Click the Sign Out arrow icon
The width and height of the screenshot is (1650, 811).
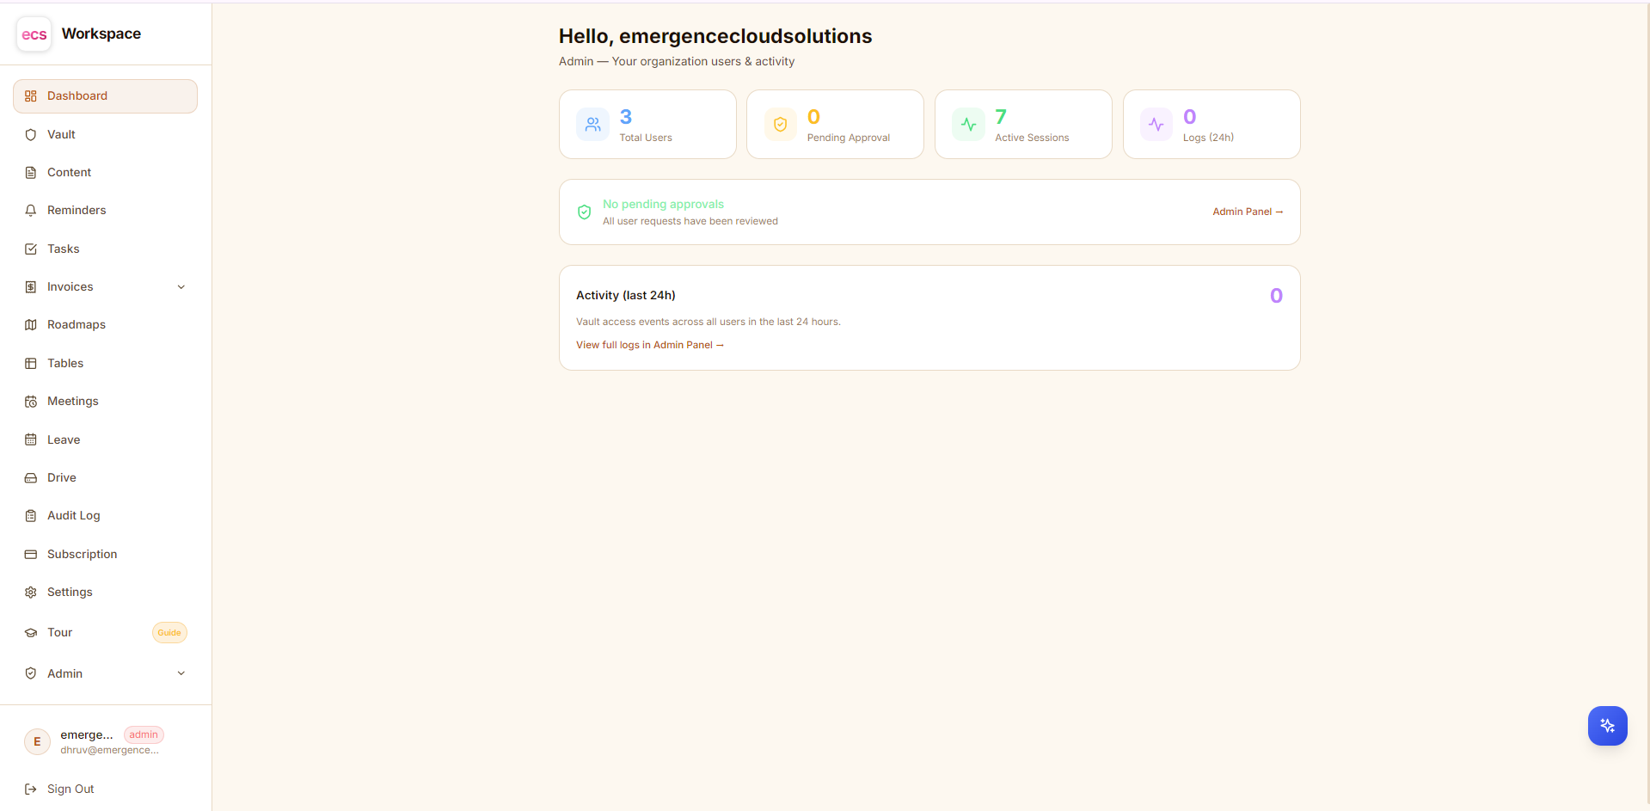[x=31, y=789]
